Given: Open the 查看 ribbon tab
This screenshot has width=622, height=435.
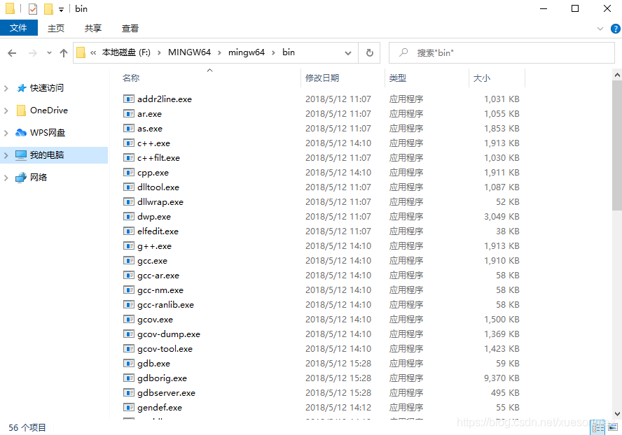Looking at the screenshot, I should [x=130, y=28].
